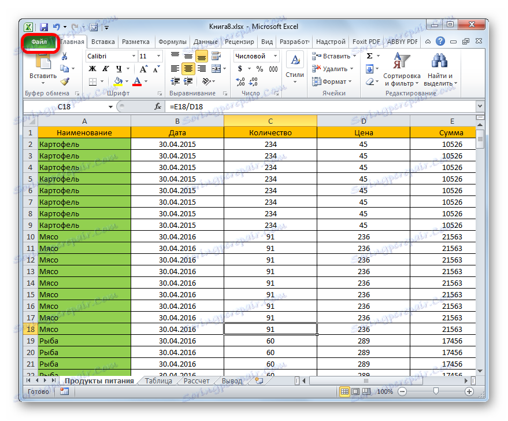Click the large Paste clipboard icon
Viewport: 508px width, 421px height.
click(x=43, y=62)
